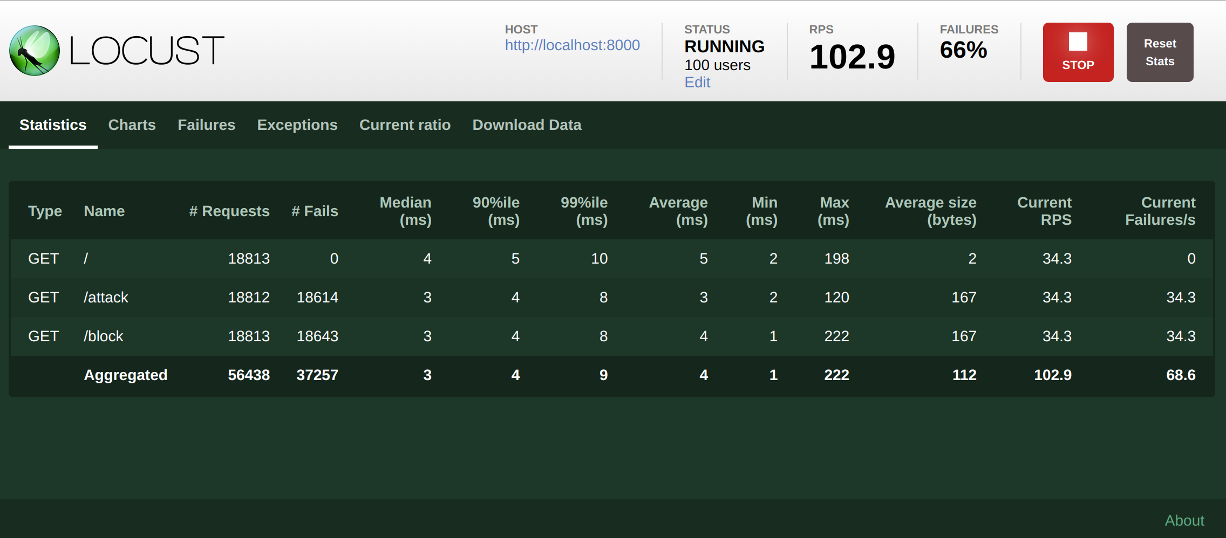Sort by 90%ile (ms) column header

click(496, 211)
